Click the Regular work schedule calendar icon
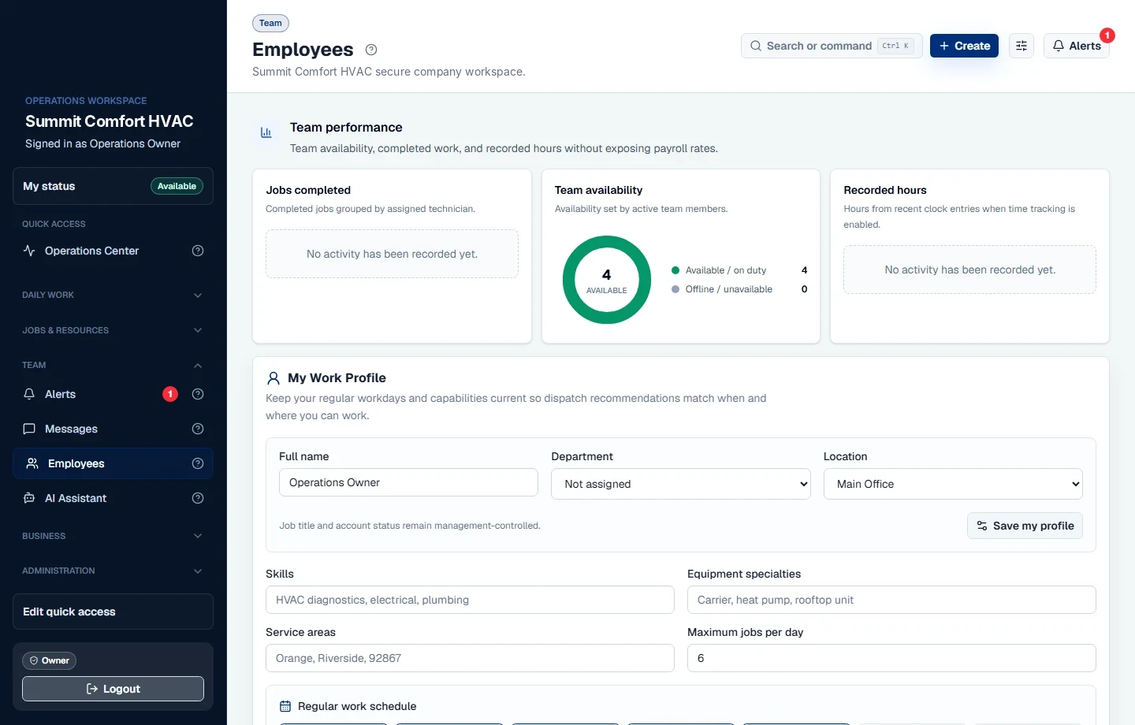The height and width of the screenshot is (725, 1135). pos(285,706)
